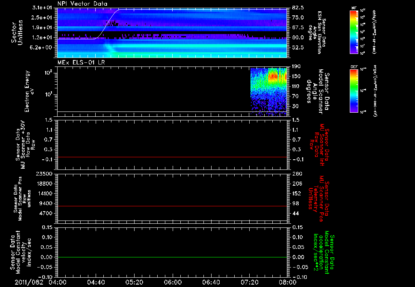Select the Sector Unitless axis label
This screenshot has width=415, height=287.
(x=16, y=33)
